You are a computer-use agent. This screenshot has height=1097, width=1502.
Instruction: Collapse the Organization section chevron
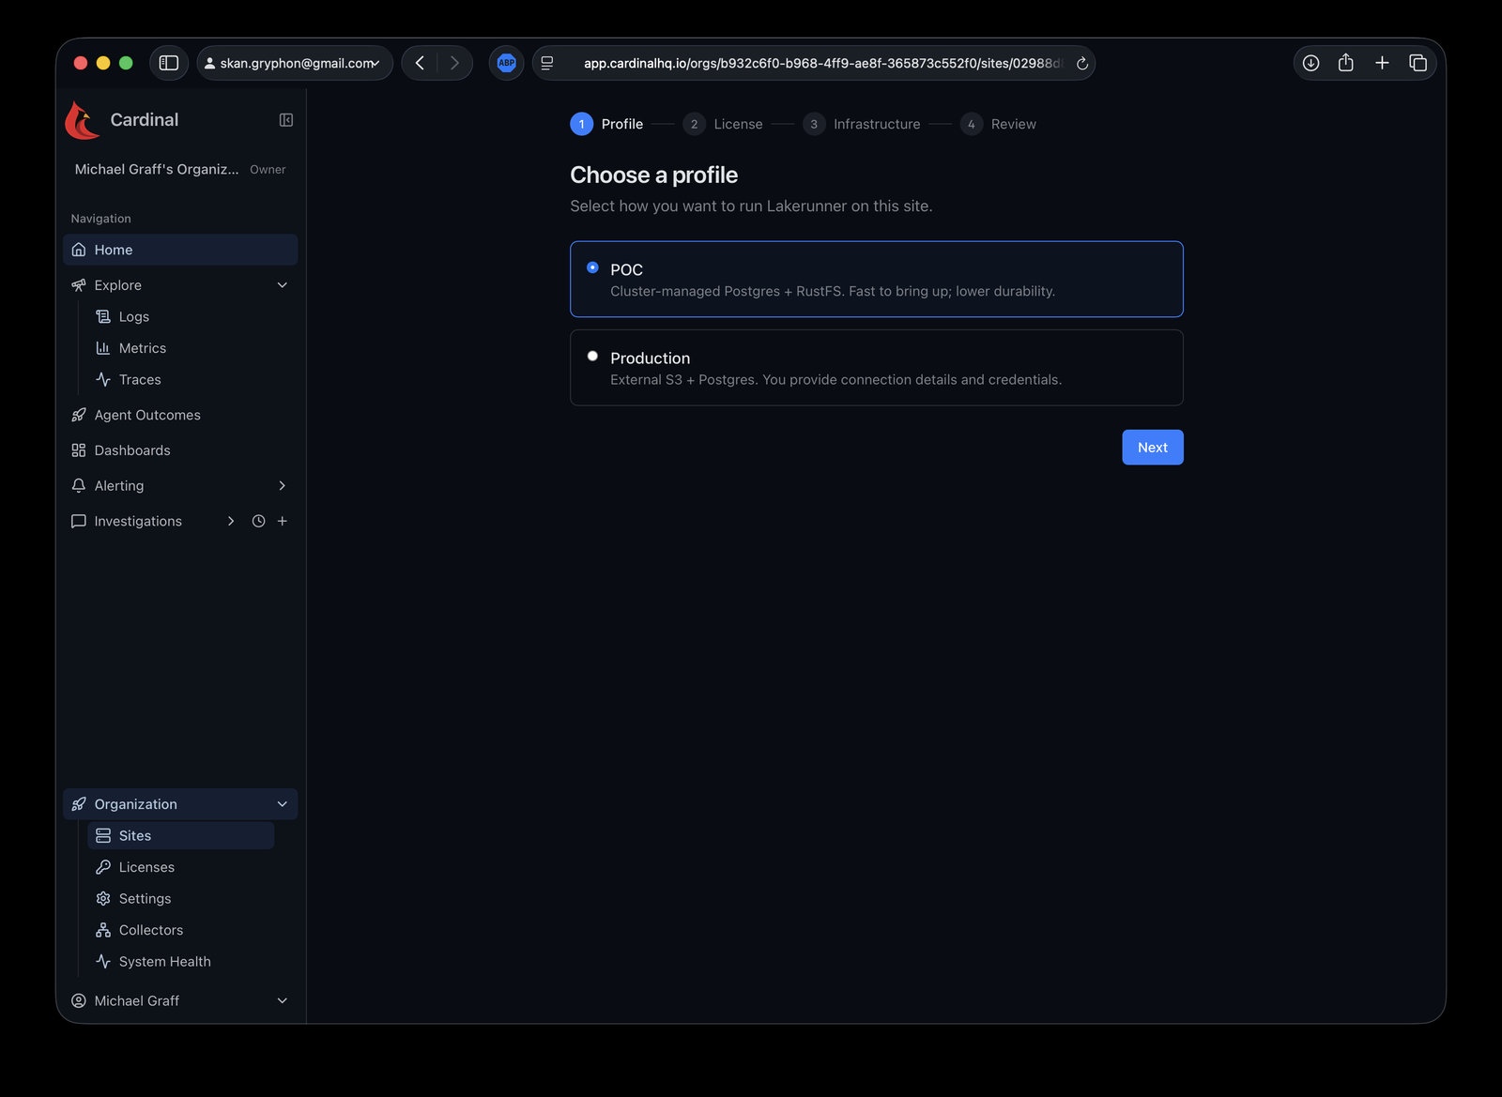pos(282,804)
